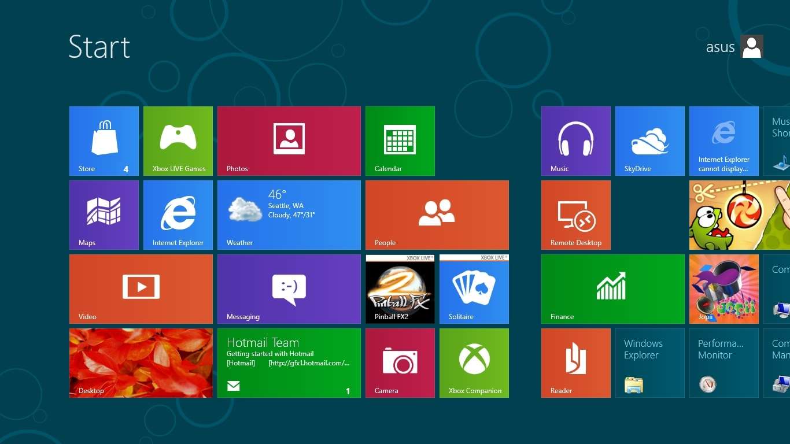Viewport: 790px width, 444px height.
Task: Open the Messaging tile
Action: point(289,289)
